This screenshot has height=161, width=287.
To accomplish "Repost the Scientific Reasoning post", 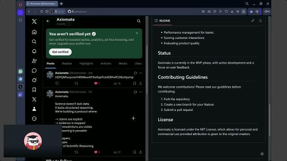I will tap(76, 152).
